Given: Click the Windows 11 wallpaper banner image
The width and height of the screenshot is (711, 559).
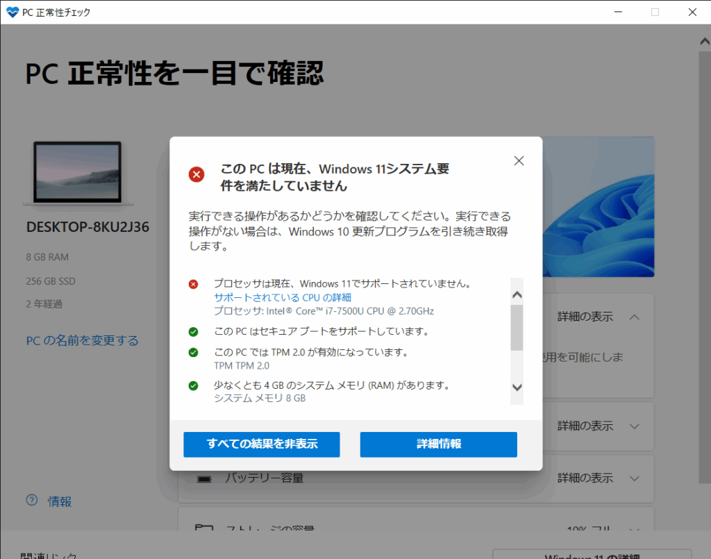Looking at the screenshot, I should pyautogui.click(x=599, y=207).
